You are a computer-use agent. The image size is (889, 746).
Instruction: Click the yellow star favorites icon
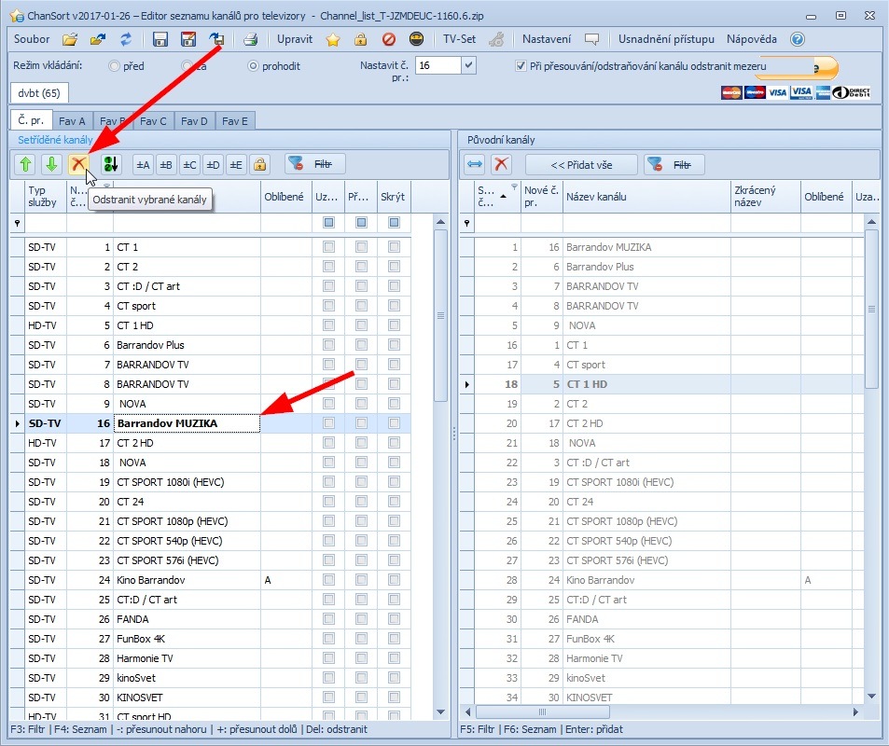pos(333,39)
